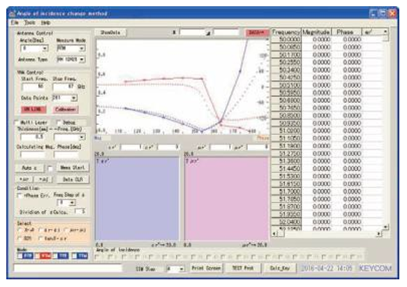The width and height of the screenshot is (407, 287).
Task: Click the Calc_Key button
Action: [x=279, y=268]
